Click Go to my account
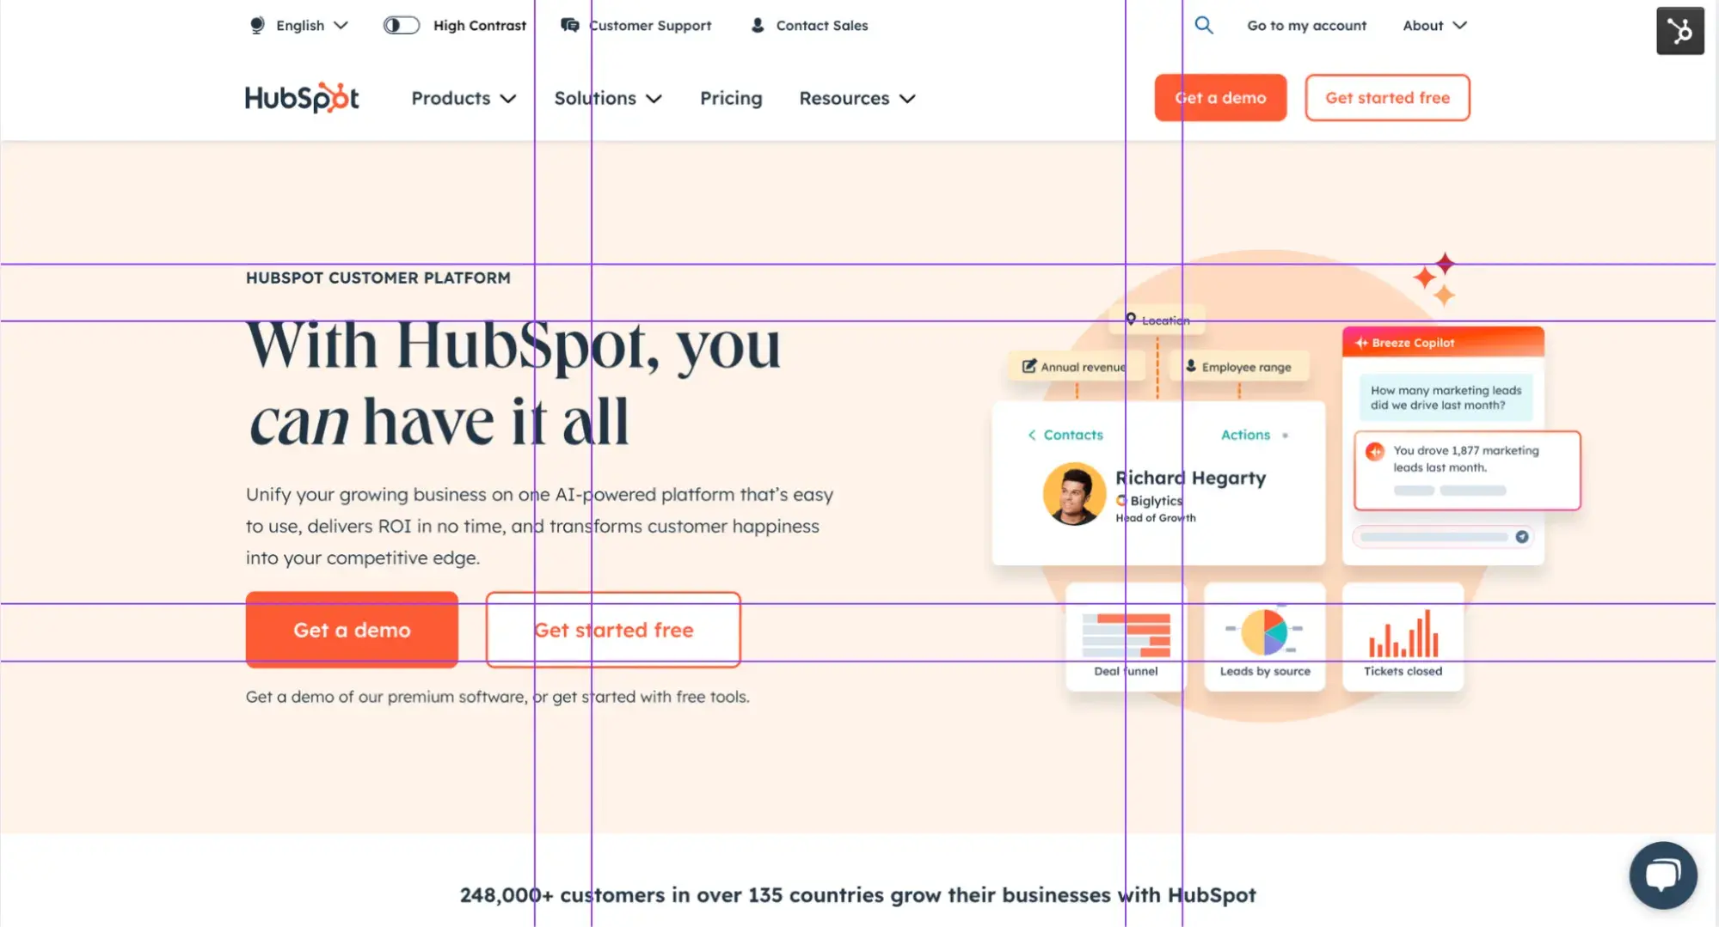This screenshot has height=927, width=1719. point(1306,25)
